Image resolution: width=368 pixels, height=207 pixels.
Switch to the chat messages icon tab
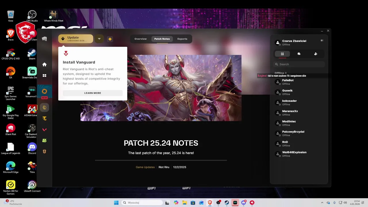point(299,54)
